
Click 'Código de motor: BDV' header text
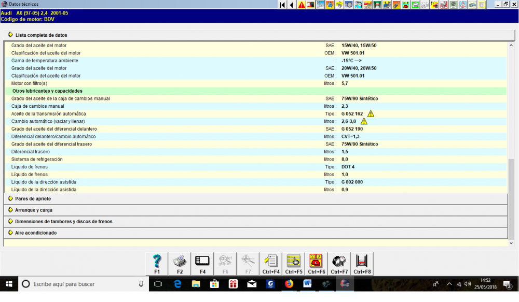[x=28, y=19]
